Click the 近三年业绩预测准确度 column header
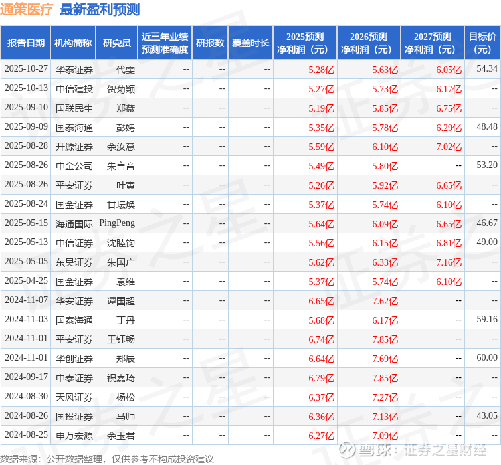 165,43
